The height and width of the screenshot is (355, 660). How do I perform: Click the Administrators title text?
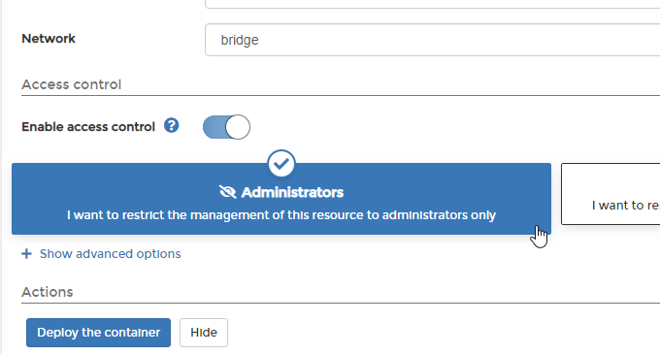pos(292,192)
